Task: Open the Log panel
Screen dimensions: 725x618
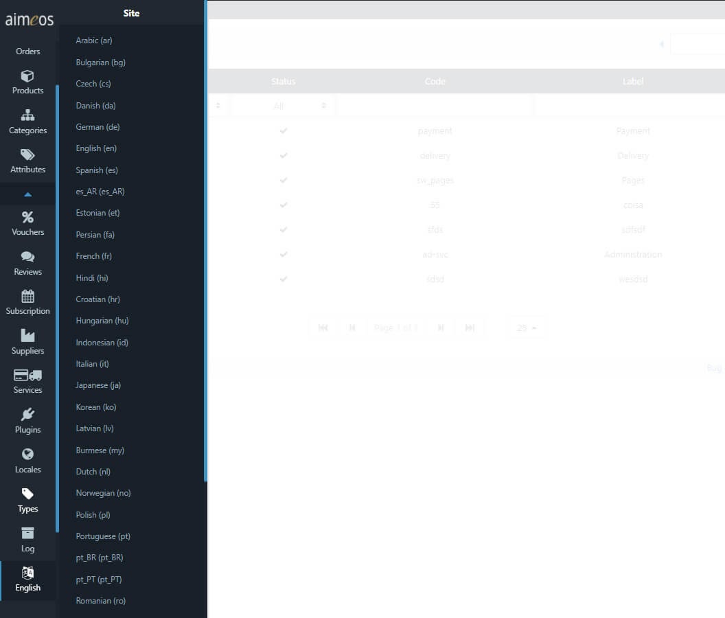Action: (x=27, y=540)
